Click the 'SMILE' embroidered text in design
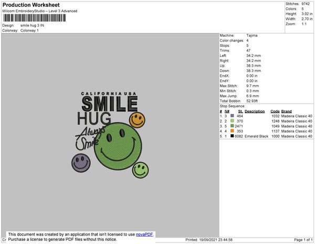Screen dimensions: 315x244 click(110, 104)
